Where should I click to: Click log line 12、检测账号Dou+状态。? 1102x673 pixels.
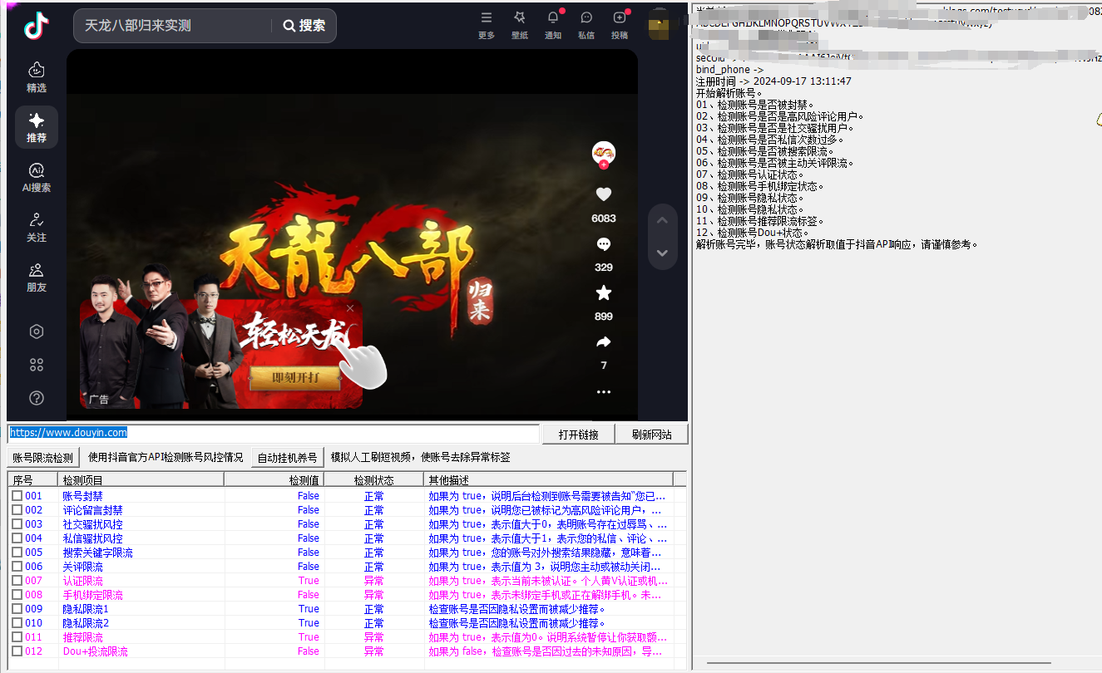click(x=753, y=233)
